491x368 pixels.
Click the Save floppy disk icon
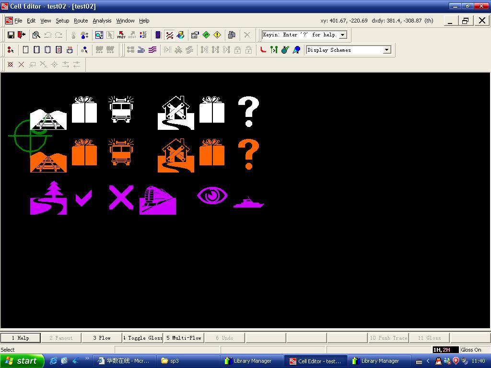(x=11, y=35)
